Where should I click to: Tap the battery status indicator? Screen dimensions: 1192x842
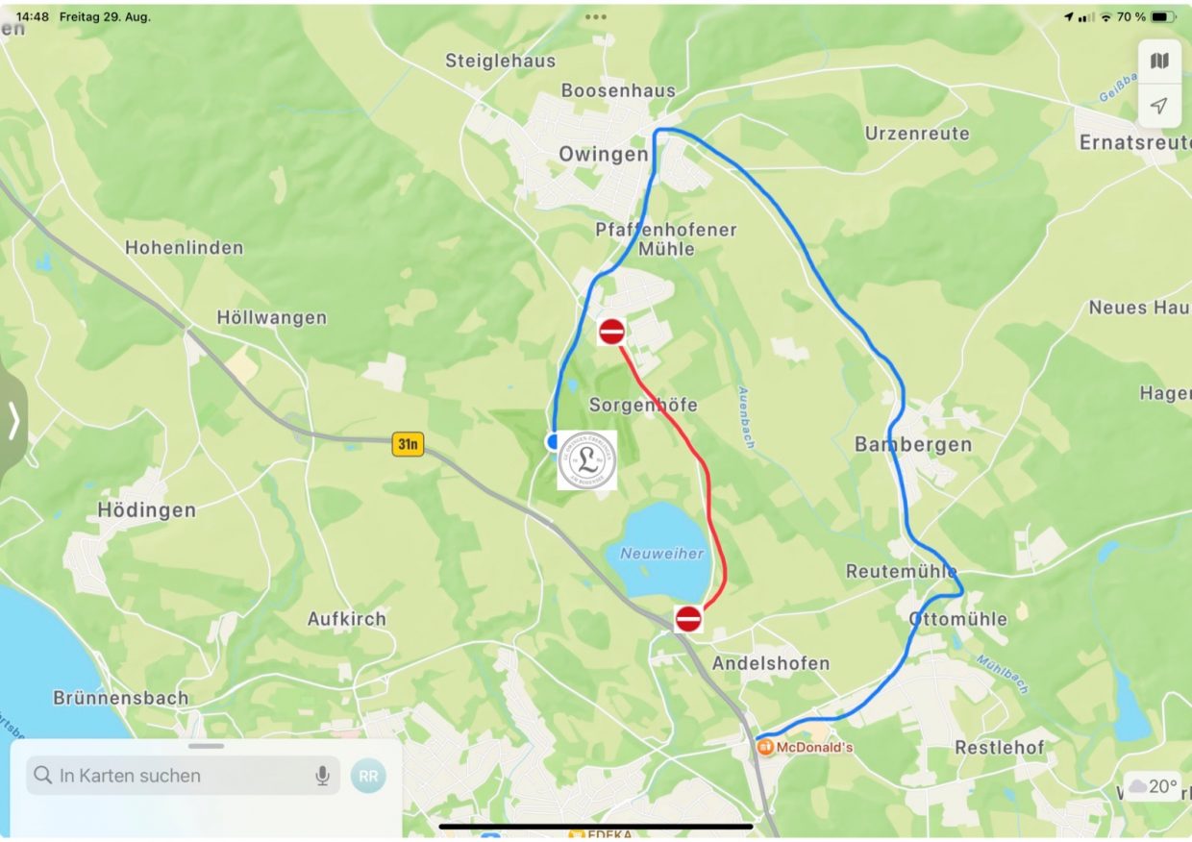pyautogui.click(x=1164, y=17)
